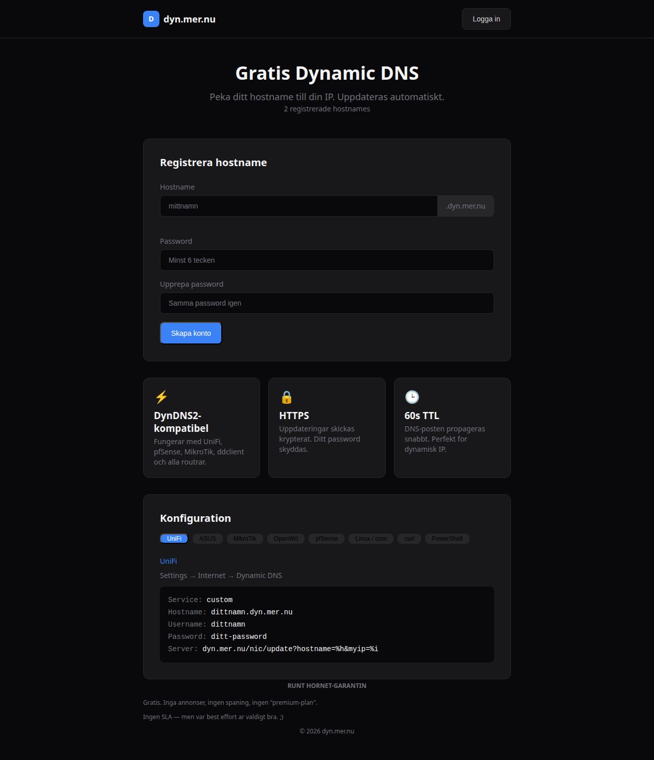
Task: Click the "Gratis. Inga annonser" footer line
Action: [230, 703]
